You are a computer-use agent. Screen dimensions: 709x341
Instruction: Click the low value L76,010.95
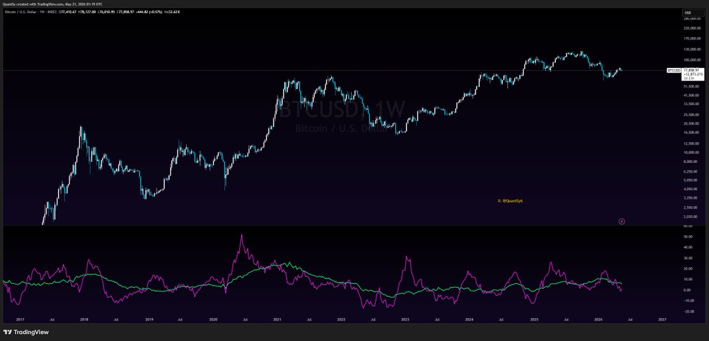(106, 12)
